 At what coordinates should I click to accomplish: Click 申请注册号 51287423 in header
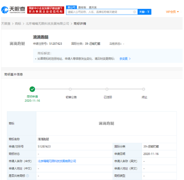[x=48, y=44]
